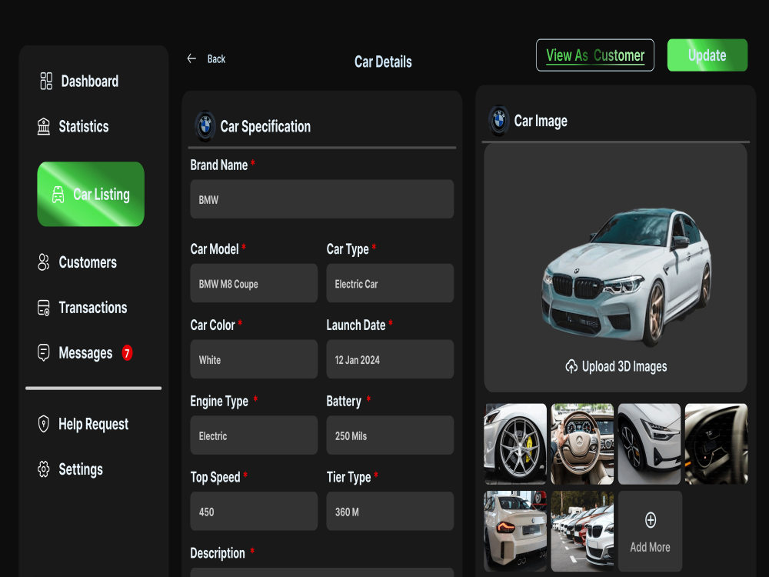Click the Launch Date label
Viewport: 769px width, 577px height.
click(x=356, y=325)
